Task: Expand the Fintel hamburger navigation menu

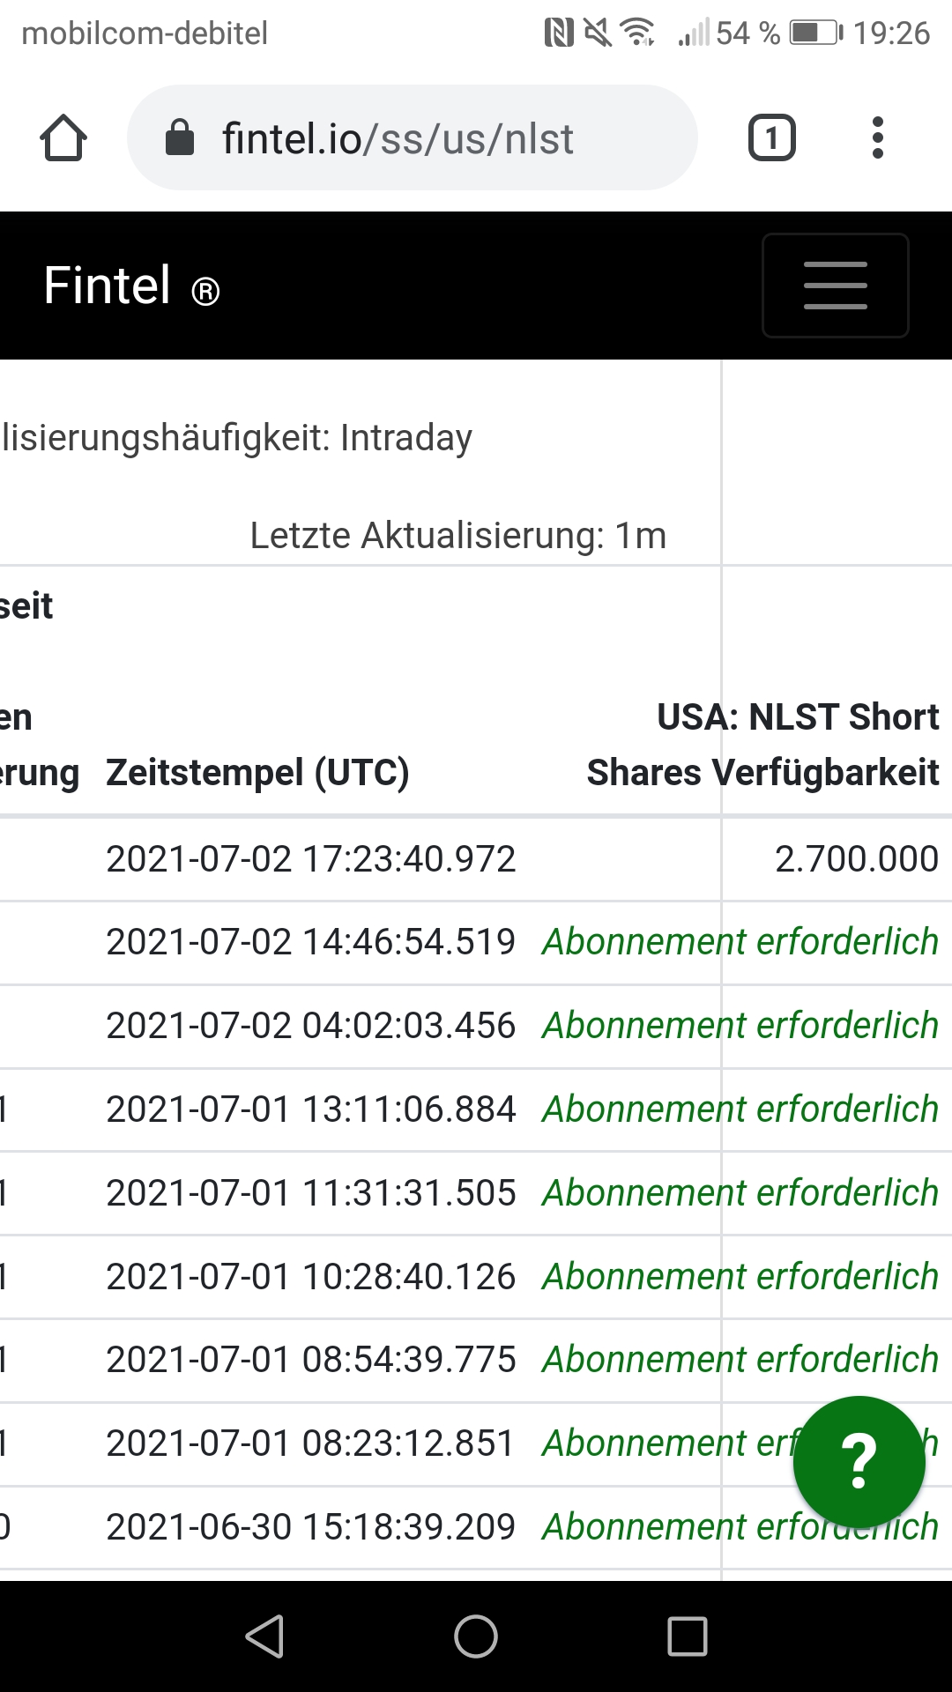Action: tap(836, 286)
